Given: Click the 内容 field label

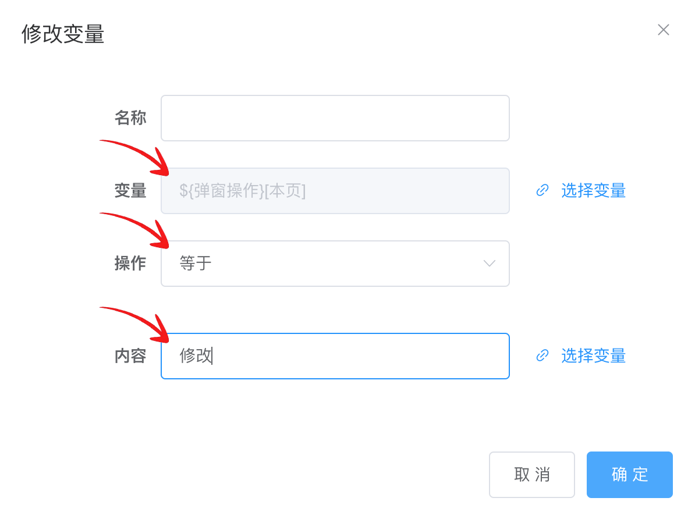Looking at the screenshot, I should 130,356.
